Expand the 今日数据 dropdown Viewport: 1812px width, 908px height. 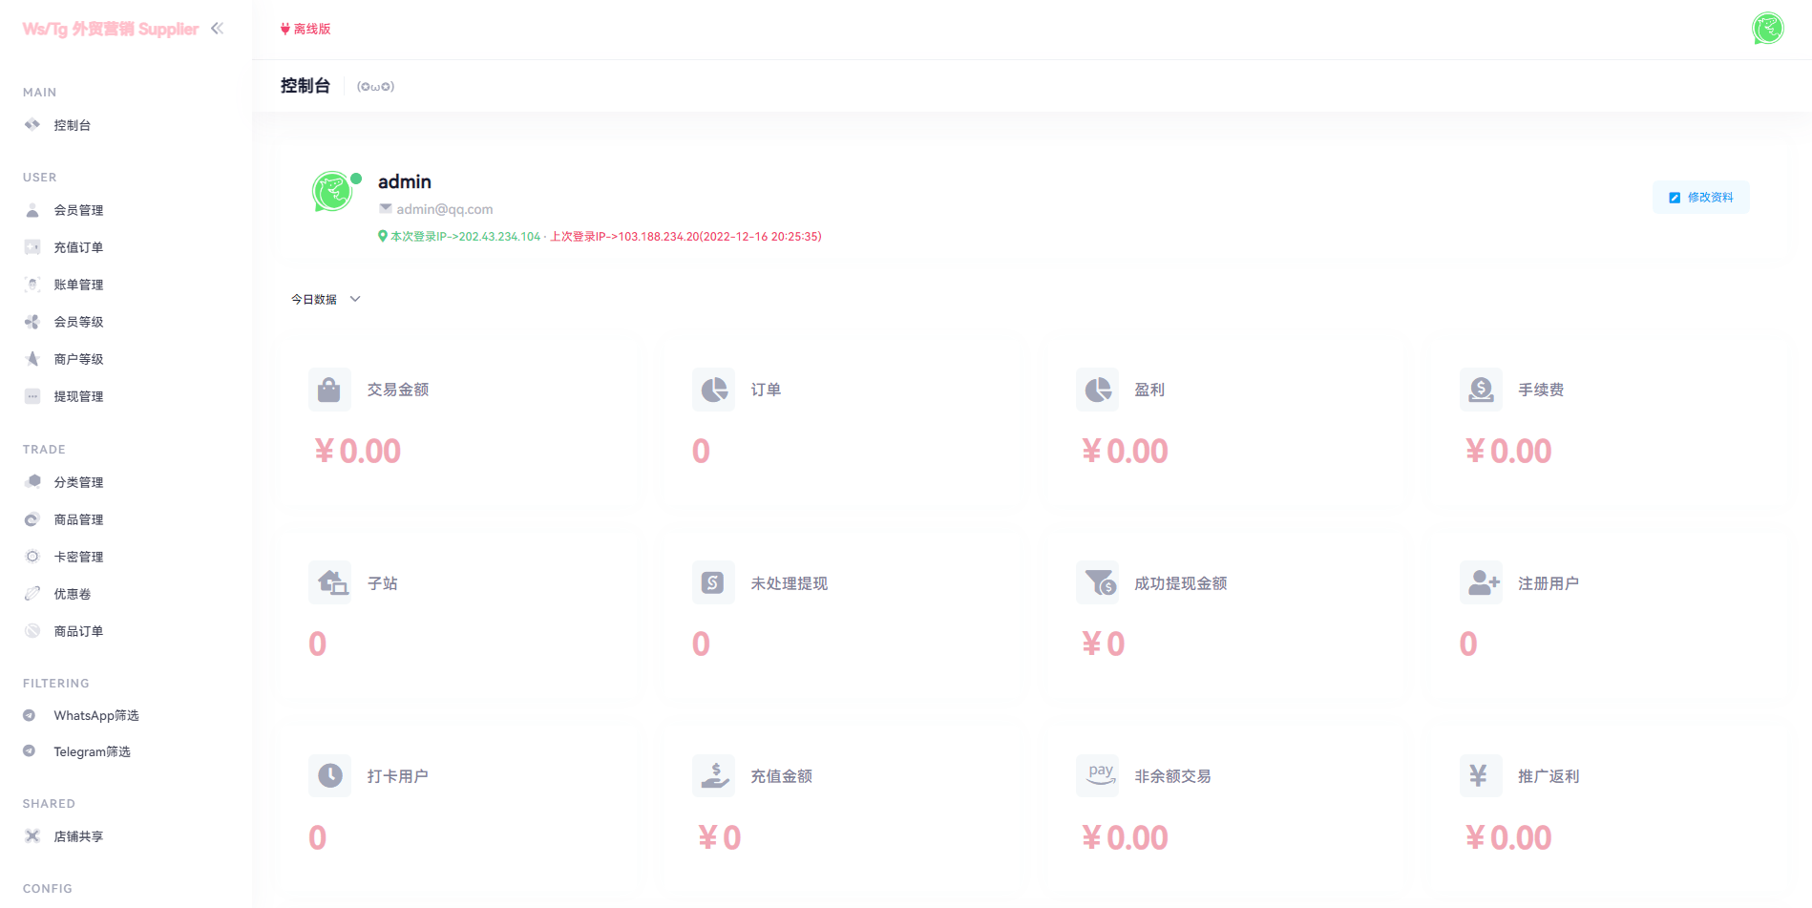314,300
